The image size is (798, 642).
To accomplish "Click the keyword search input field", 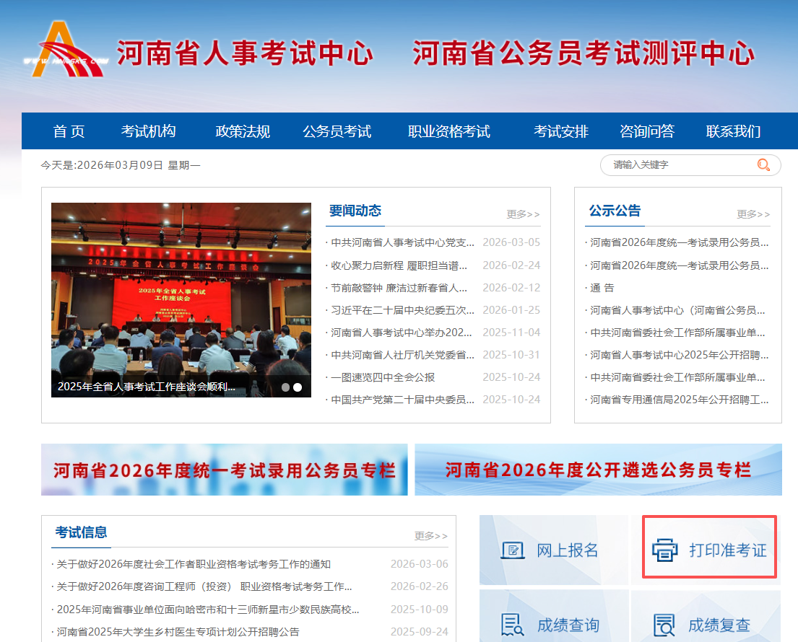I will (x=679, y=165).
